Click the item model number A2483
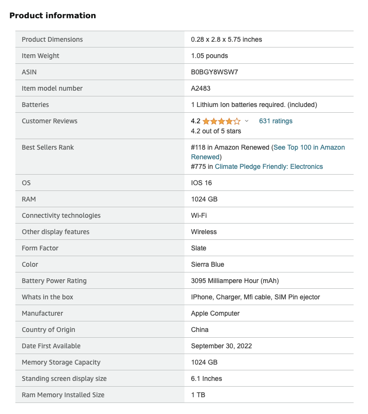 coord(201,89)
